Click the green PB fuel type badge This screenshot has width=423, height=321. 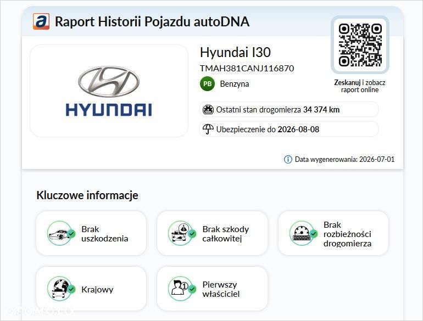(x=207, y=84)
